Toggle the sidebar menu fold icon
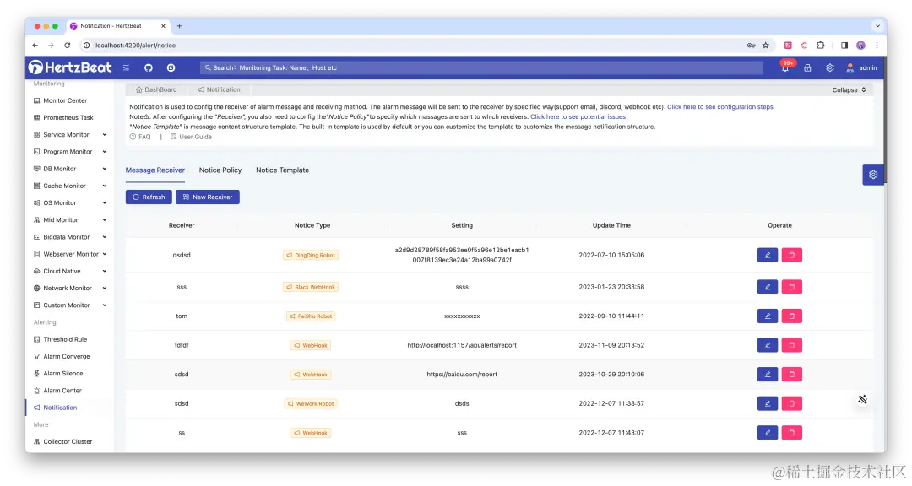 126,67
